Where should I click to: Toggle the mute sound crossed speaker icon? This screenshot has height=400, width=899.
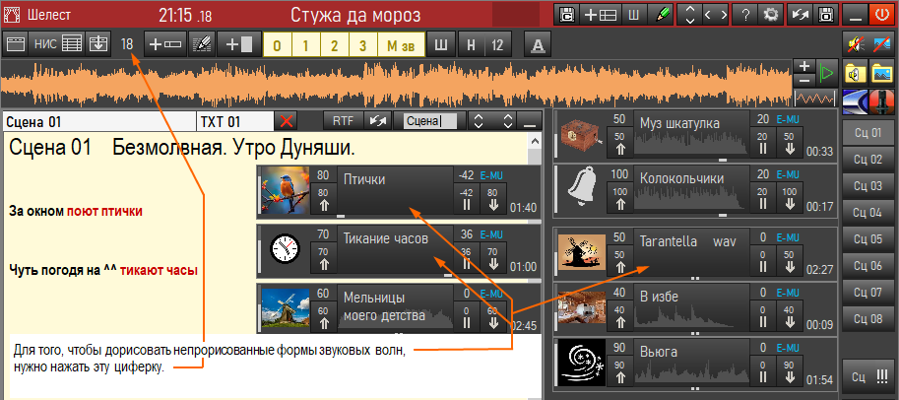pyautogui.click(x=857, y=43)
